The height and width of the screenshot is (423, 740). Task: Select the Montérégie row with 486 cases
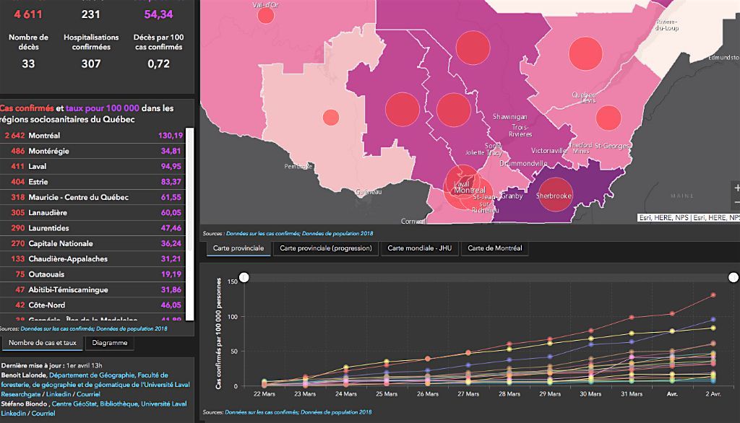(93, 151)
